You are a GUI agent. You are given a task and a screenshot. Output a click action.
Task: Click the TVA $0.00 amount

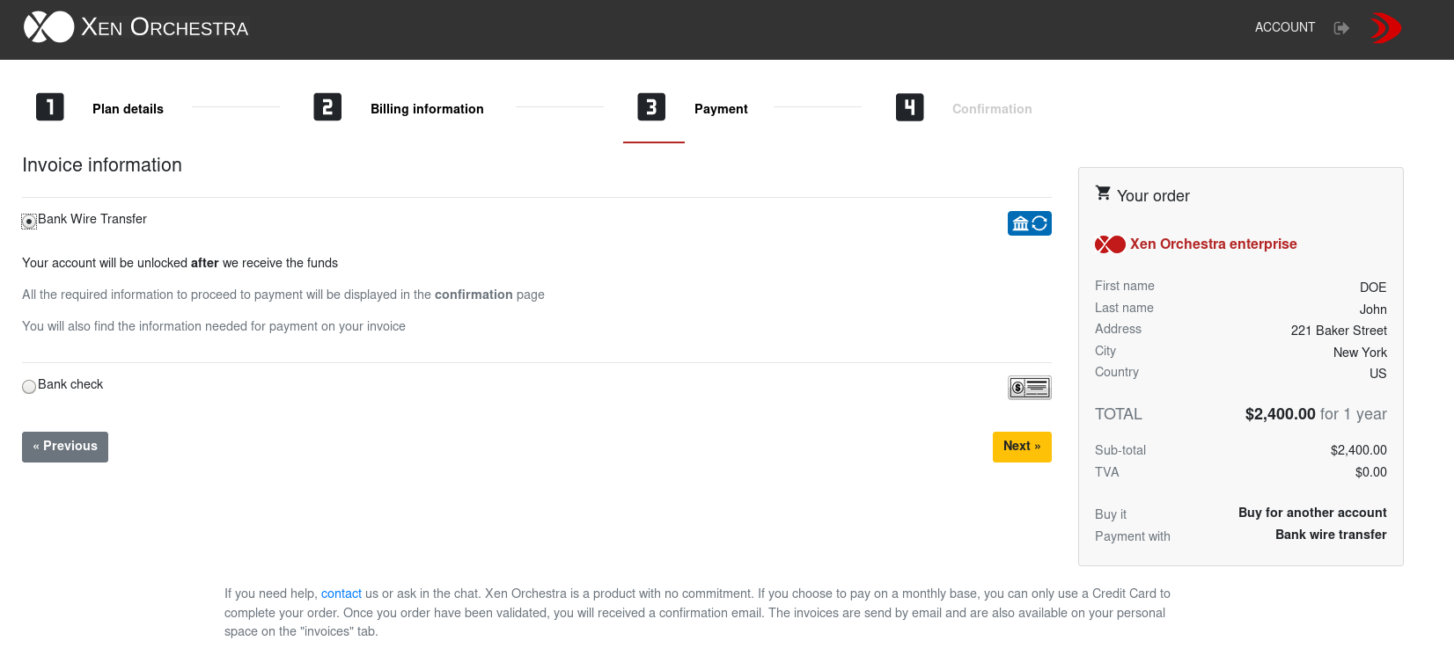point(1371,472)
